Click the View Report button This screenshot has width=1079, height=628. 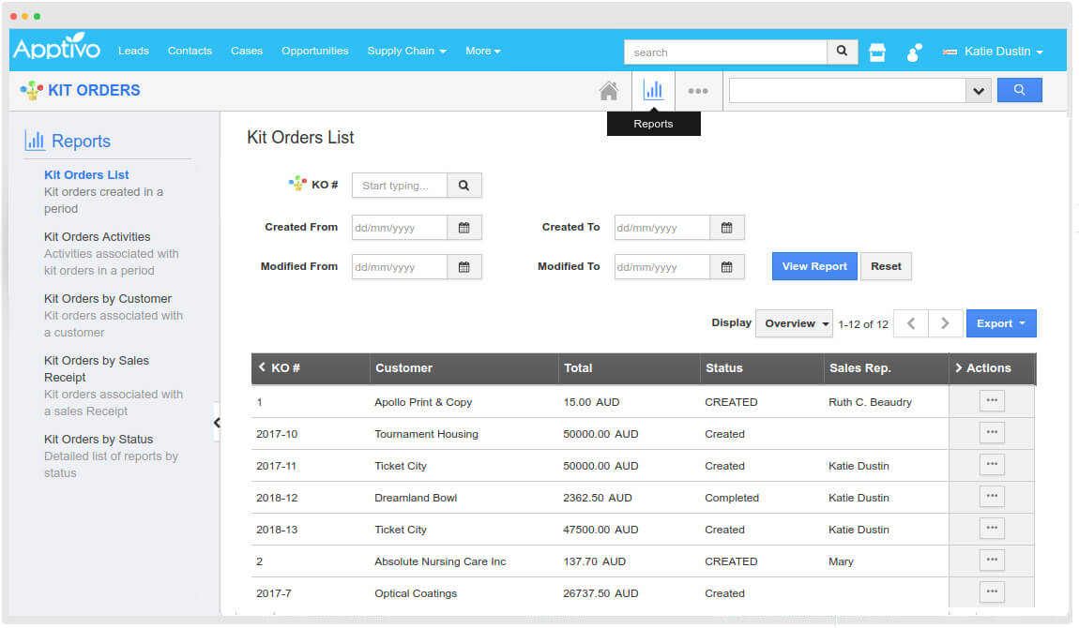(813, 266)
